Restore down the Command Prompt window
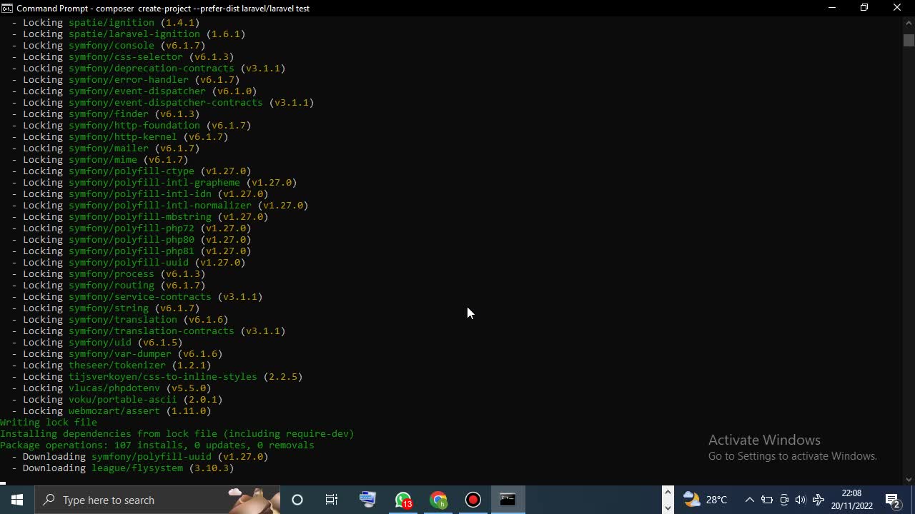This screenshot has height=514, width=915. click(864, 8)
